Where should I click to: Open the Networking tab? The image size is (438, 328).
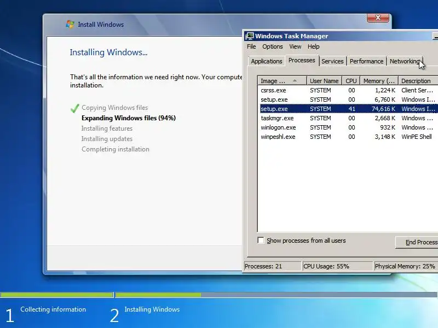(x=405, y=61)
